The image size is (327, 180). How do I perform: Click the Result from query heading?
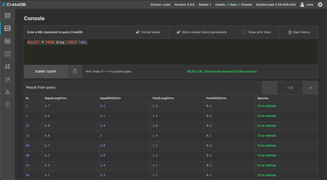(x=41, y=88)
